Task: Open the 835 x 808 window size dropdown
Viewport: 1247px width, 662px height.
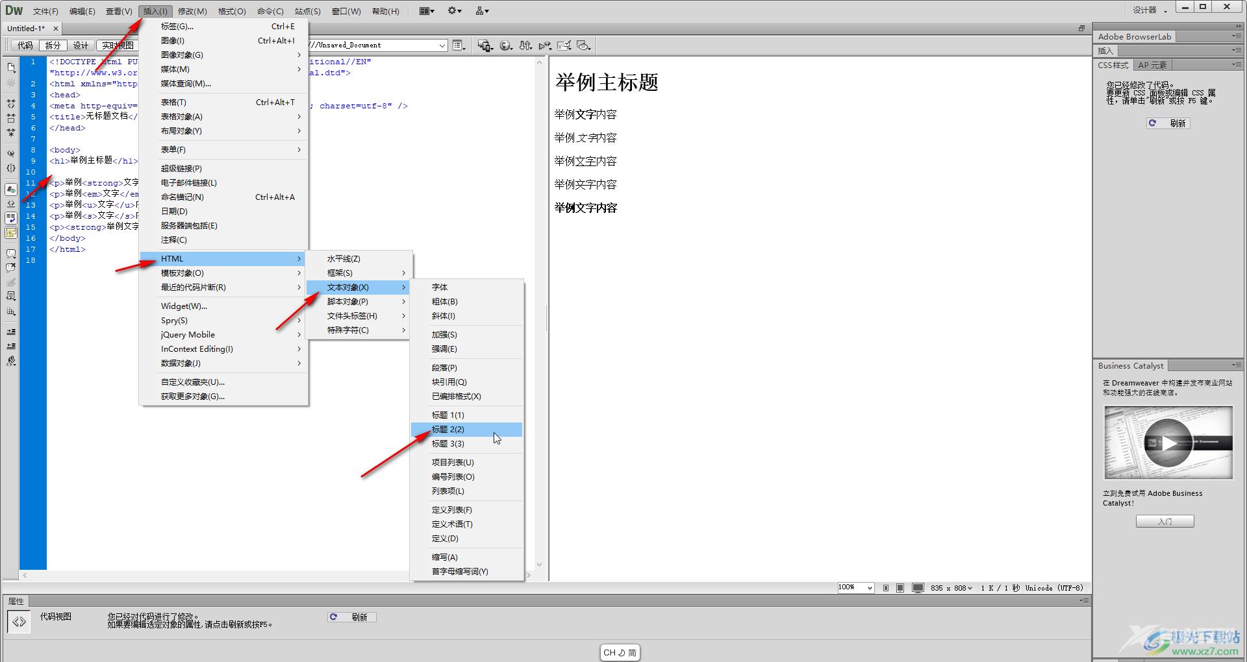Action: click(x=951, y=588)
